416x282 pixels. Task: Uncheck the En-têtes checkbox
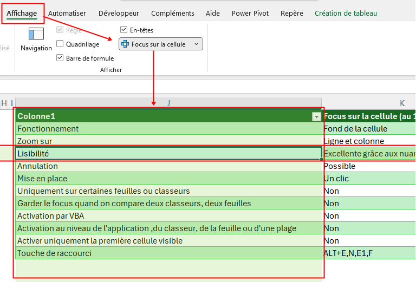(124, 30)
